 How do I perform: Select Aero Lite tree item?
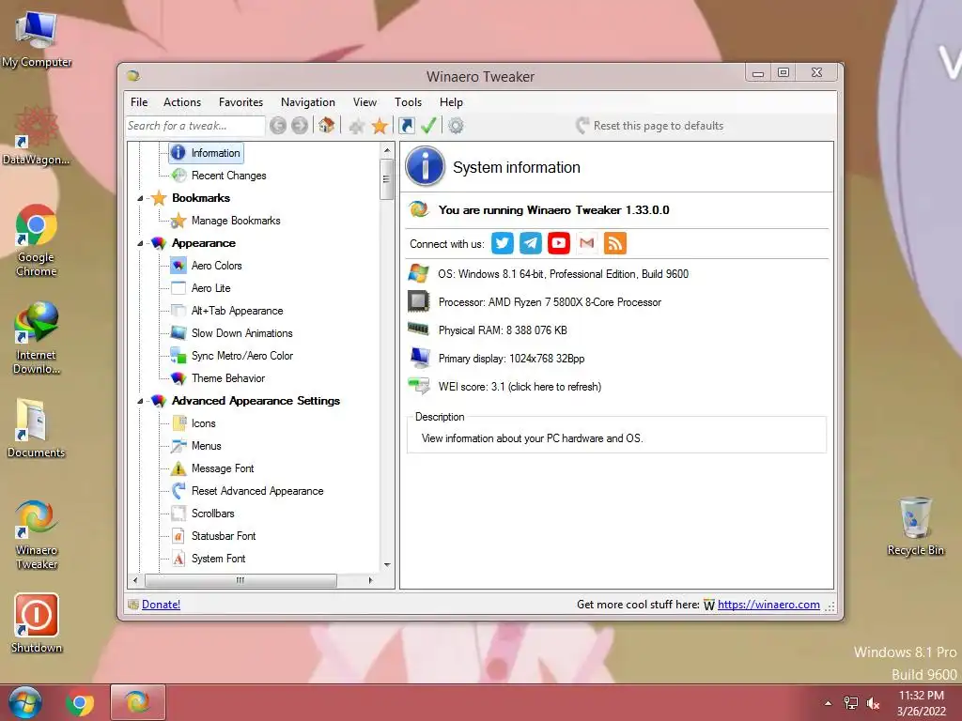click(211, 288)
